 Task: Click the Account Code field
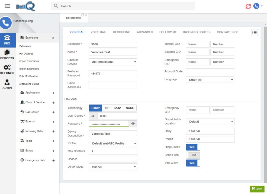point(210,72)
